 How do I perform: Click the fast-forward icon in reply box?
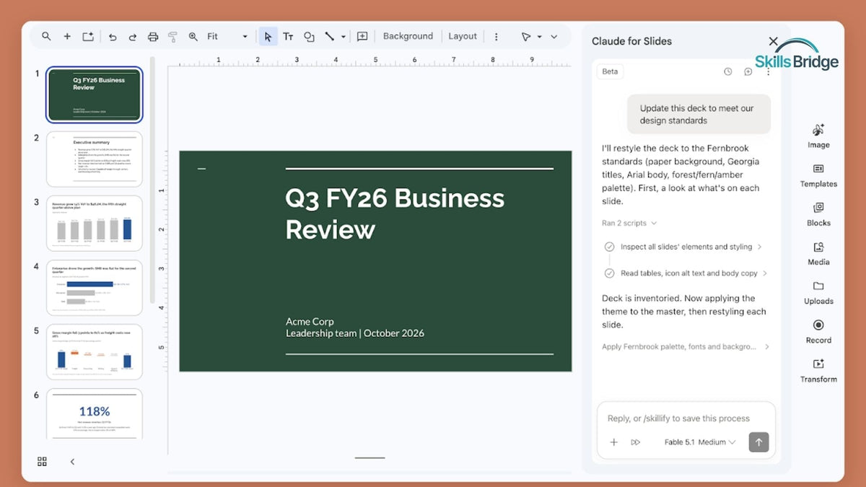click(x=635, y=442)
